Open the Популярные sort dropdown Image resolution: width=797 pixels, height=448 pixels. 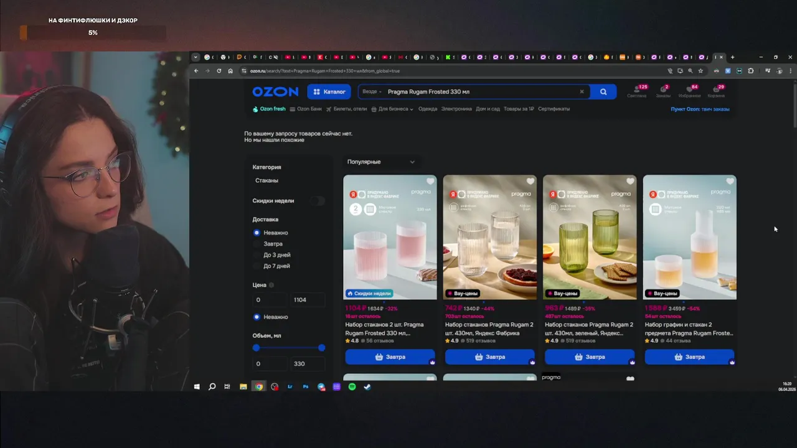pyautogui.click(x=381, y=162)
